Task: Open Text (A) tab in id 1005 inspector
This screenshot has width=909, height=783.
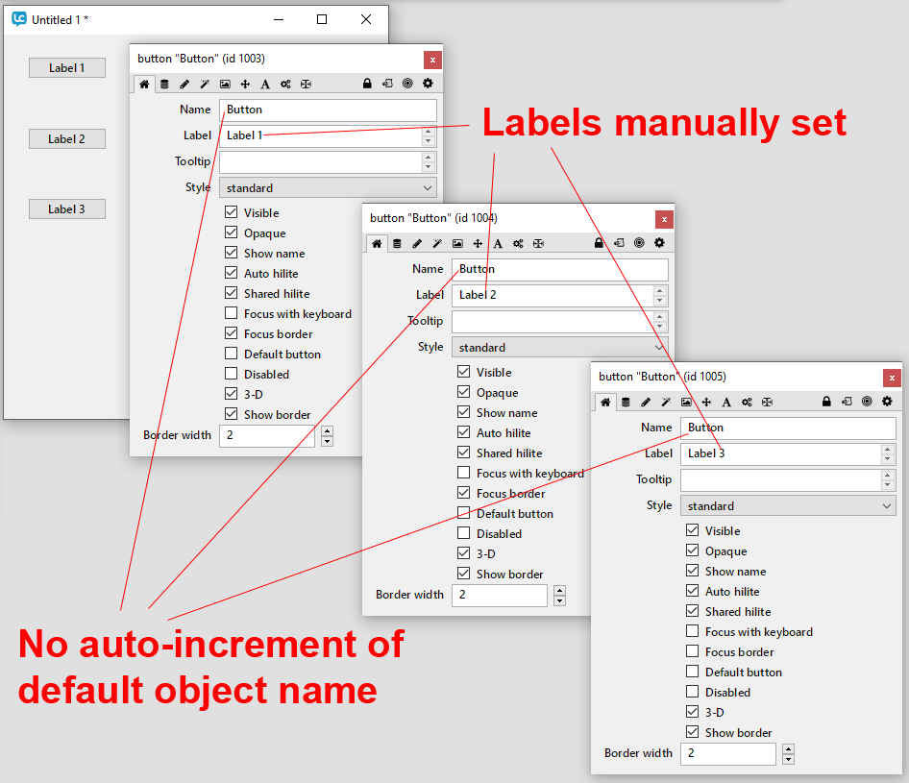Action: pyautogui.click(x=726, y=402)
